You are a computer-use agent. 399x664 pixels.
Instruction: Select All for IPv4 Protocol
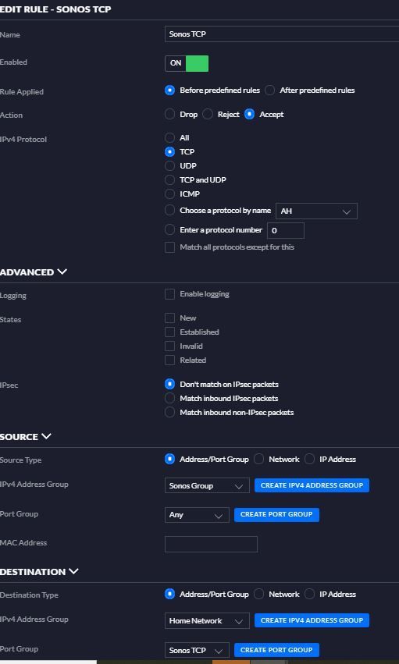tap(169, 137)
